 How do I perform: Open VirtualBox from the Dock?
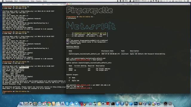[x=145, y=104]
